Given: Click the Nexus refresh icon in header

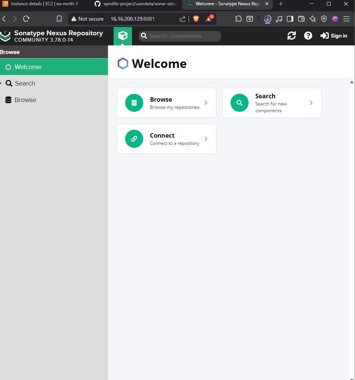Looking at the screenshot, I should pyautogui.click(x=292, y=36).
